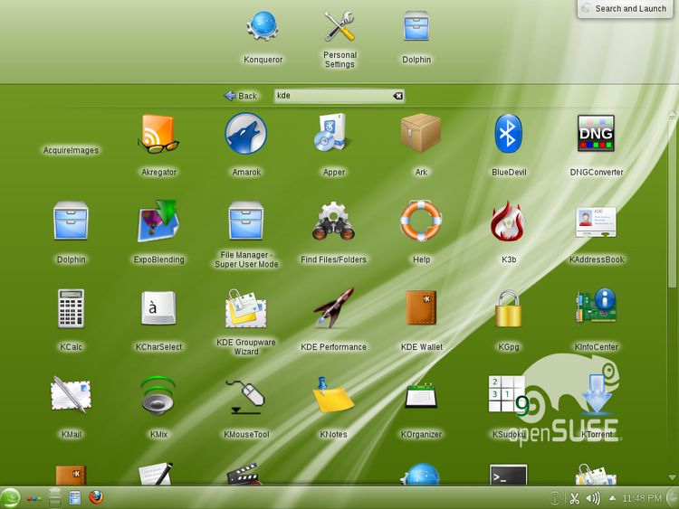Clear the kde search text
Viewport: 679px width, 509px height.
point(397,96)
